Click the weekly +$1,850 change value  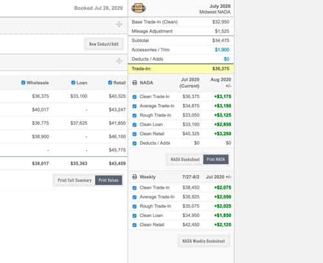222,215
